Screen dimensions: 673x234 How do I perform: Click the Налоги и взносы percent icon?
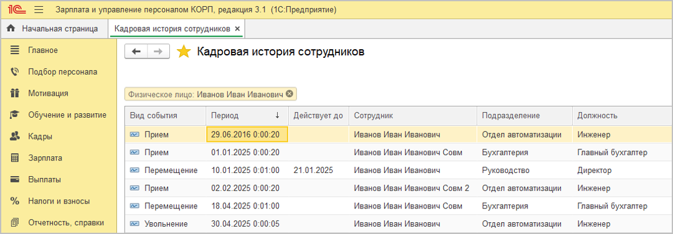(14, 200)
